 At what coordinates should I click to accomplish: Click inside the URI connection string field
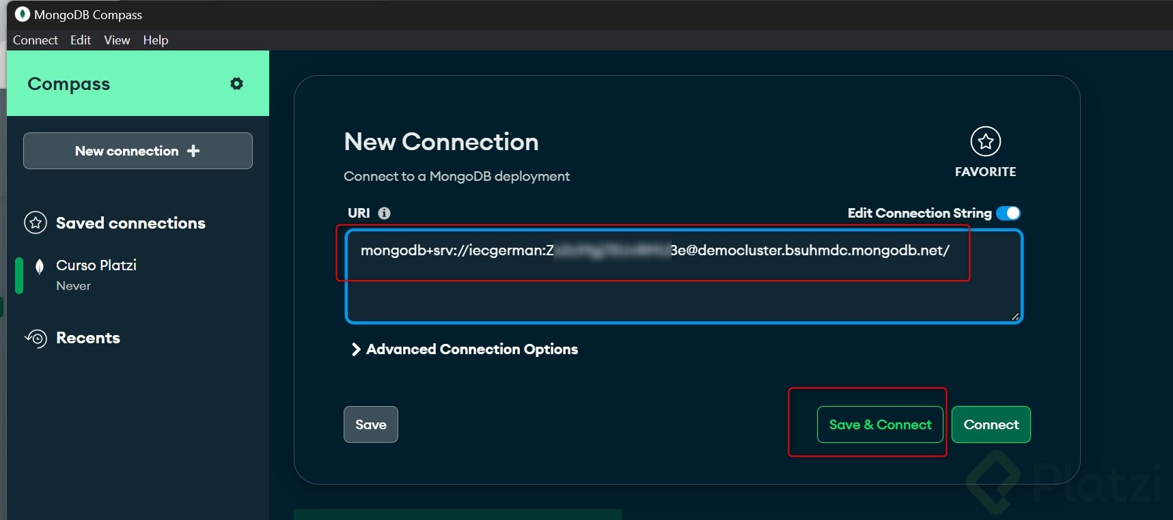tap(684, 276)
